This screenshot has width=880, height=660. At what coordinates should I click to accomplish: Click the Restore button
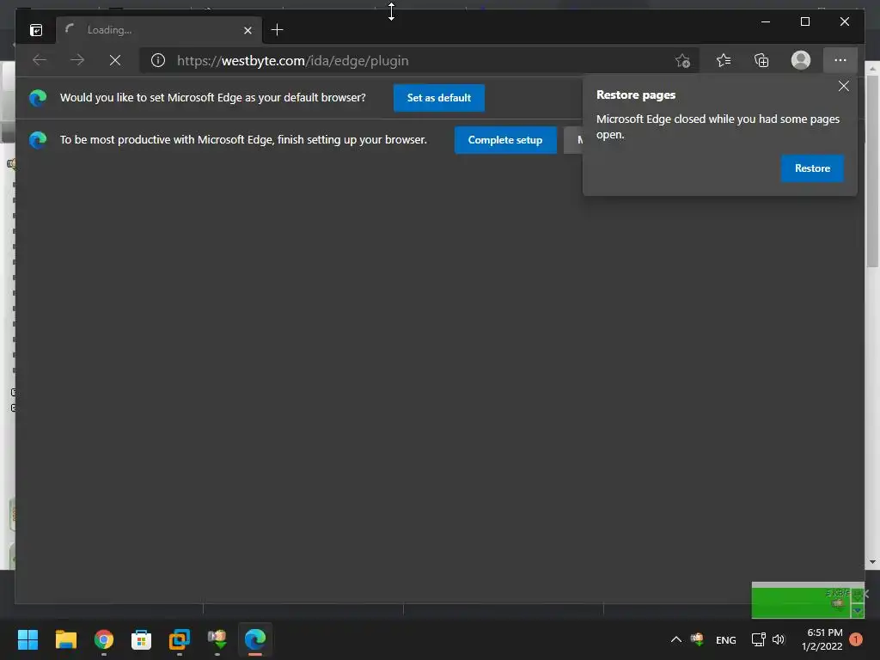click(812, 168)
